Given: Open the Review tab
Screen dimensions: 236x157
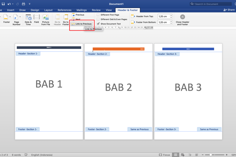Looking at the screenshot, I should 96,10.
